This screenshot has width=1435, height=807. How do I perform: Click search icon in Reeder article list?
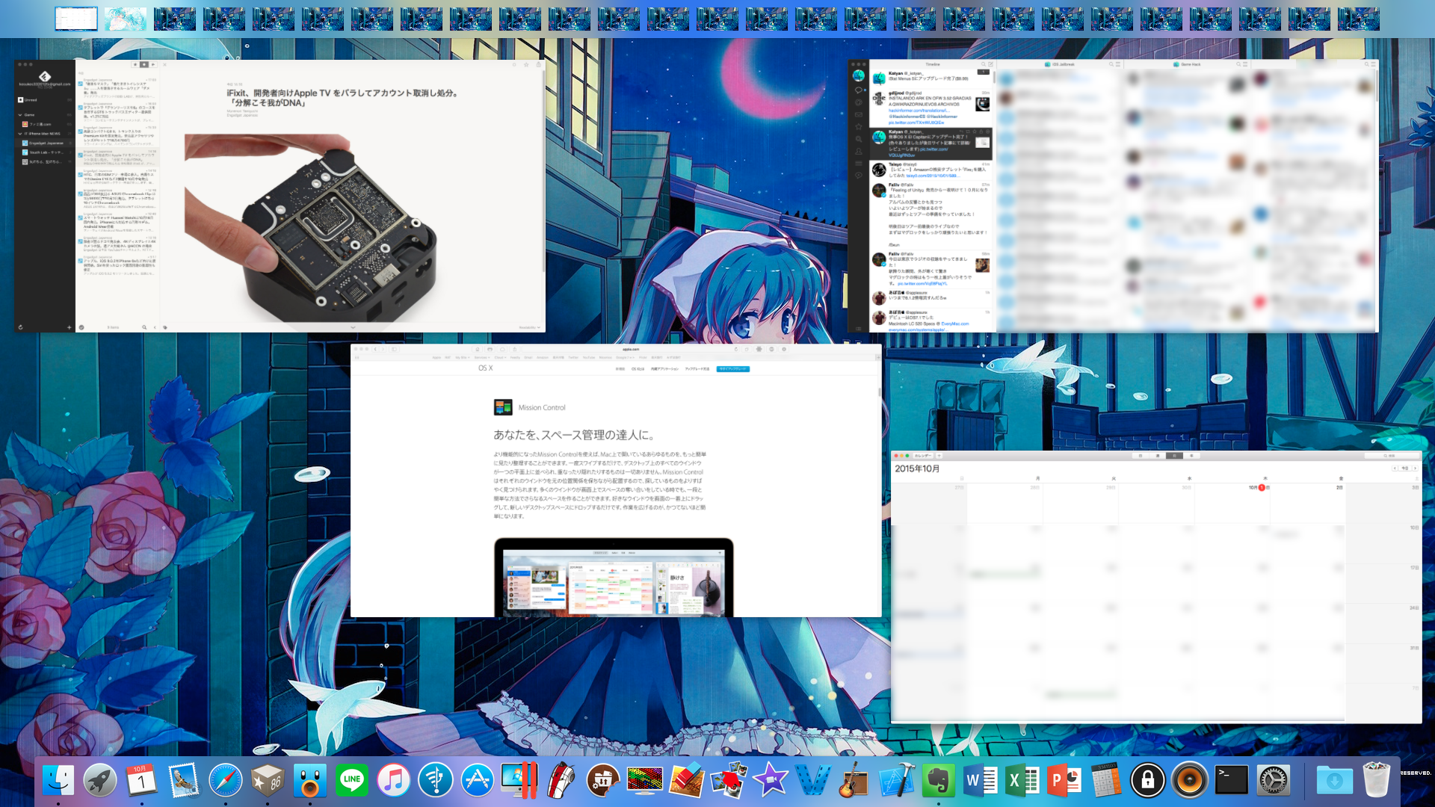144,327
